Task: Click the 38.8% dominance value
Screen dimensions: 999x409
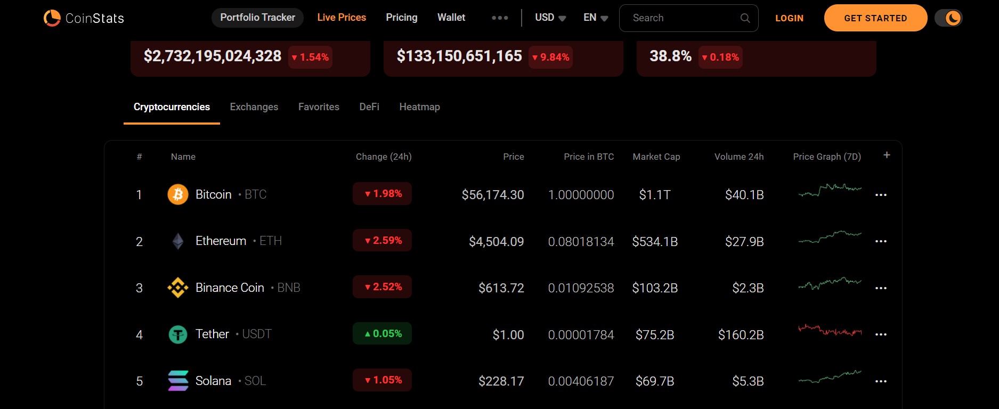Action: (671, 56)
